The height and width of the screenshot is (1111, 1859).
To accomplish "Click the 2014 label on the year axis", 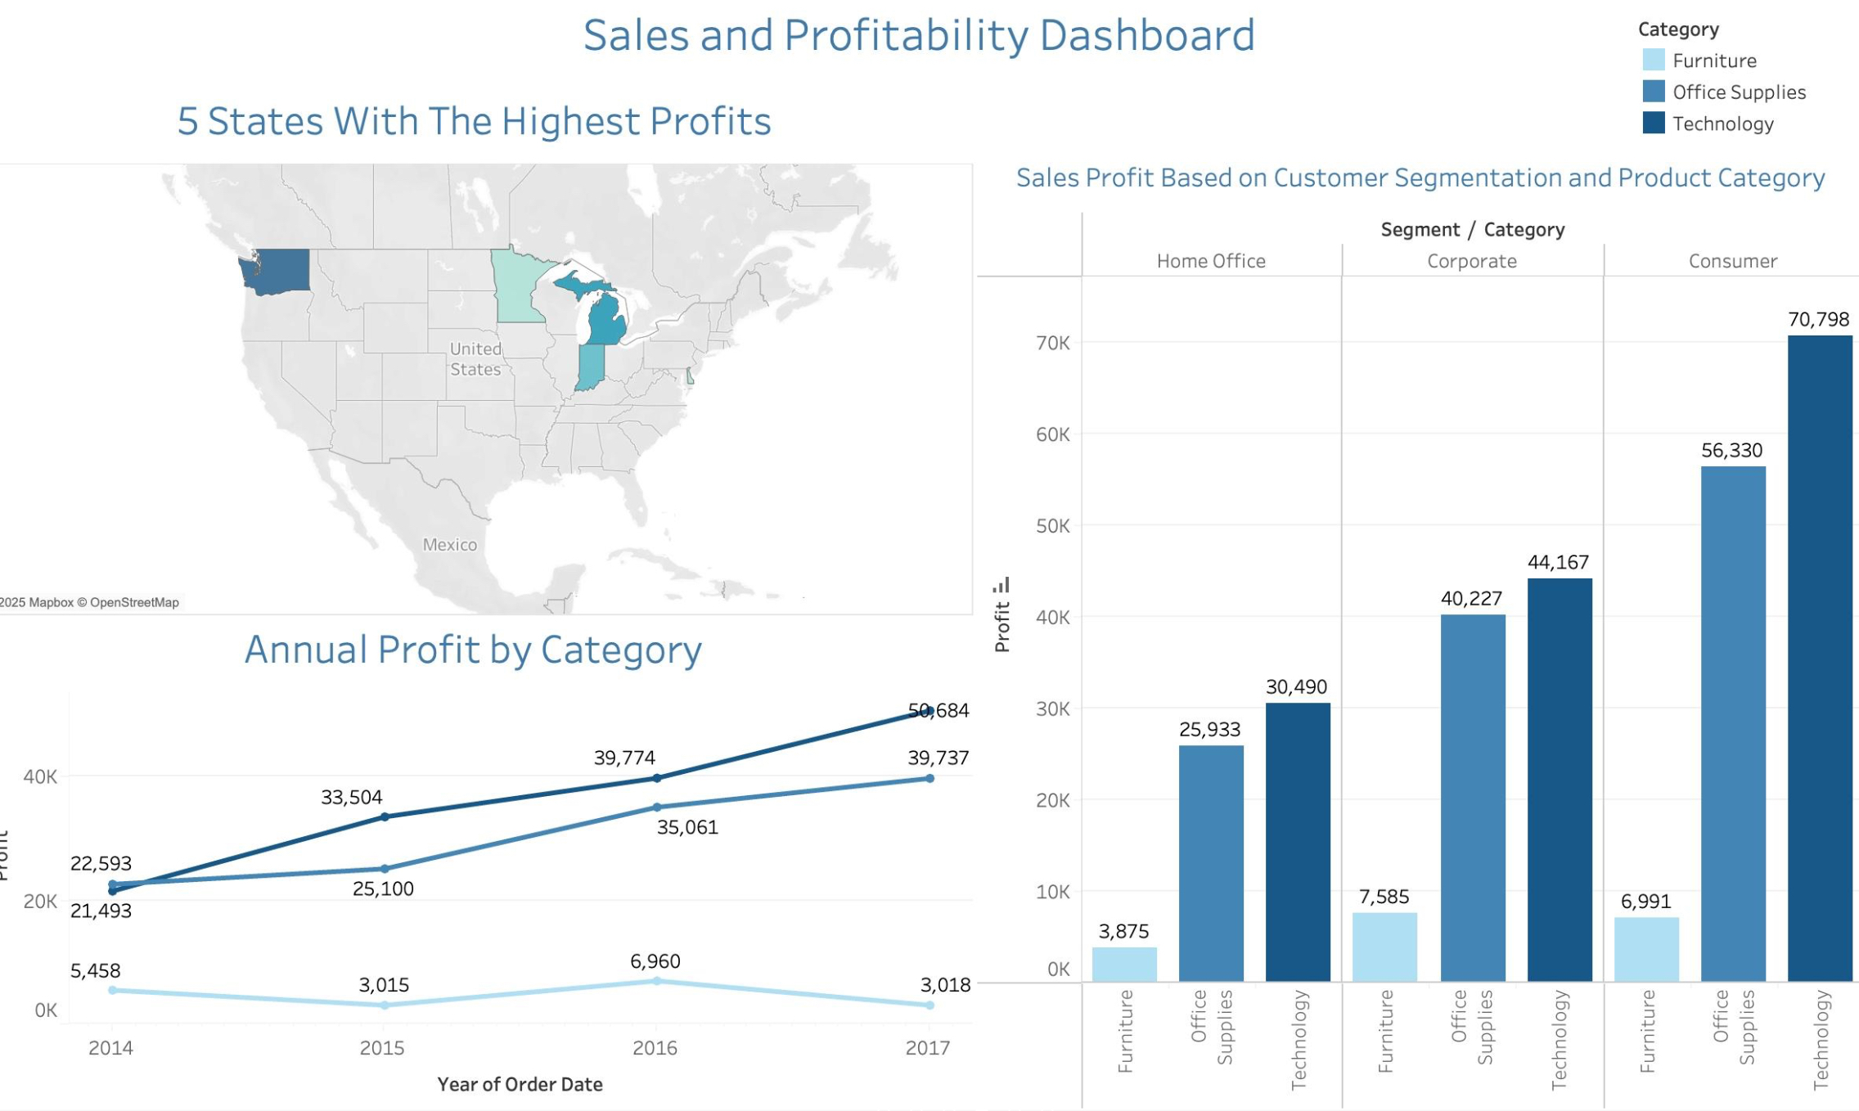I will pyautogui.click(x=112, y=1046).
